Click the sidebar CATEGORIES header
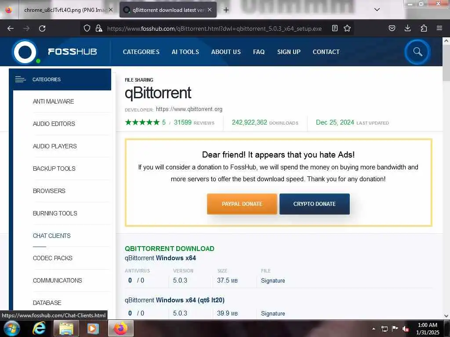 tap(60, 79)
